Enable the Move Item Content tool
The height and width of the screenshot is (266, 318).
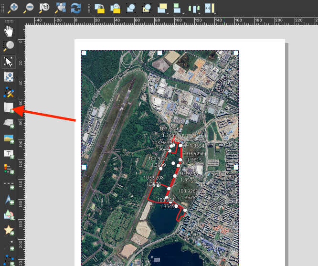[9, 77]
